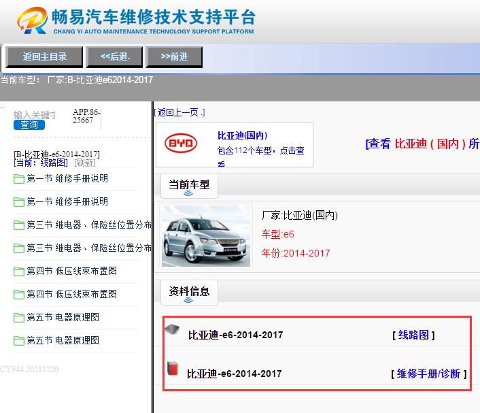Open second 第三节 继电器、保险丝位置分布 folder
This screenshot has width=480, height=413.
[83, 248]
